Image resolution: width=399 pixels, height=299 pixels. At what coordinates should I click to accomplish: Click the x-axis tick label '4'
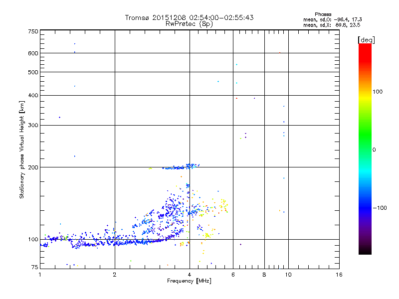tap(190, 275)
